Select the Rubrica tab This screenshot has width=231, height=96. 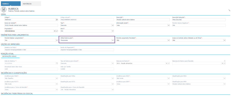pos(11,4)
